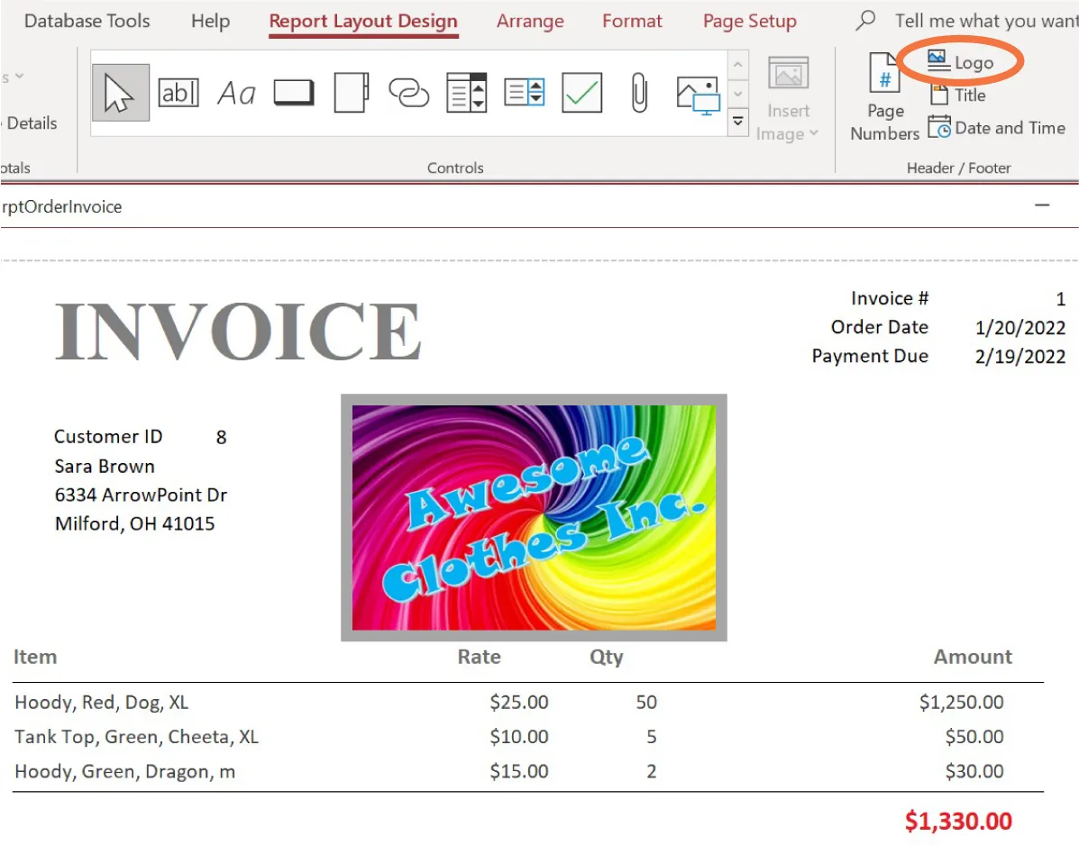This screenshot has height=845, width=1079.
Task: Insert a Logo using the circled button
Action: tap(959, 62)
